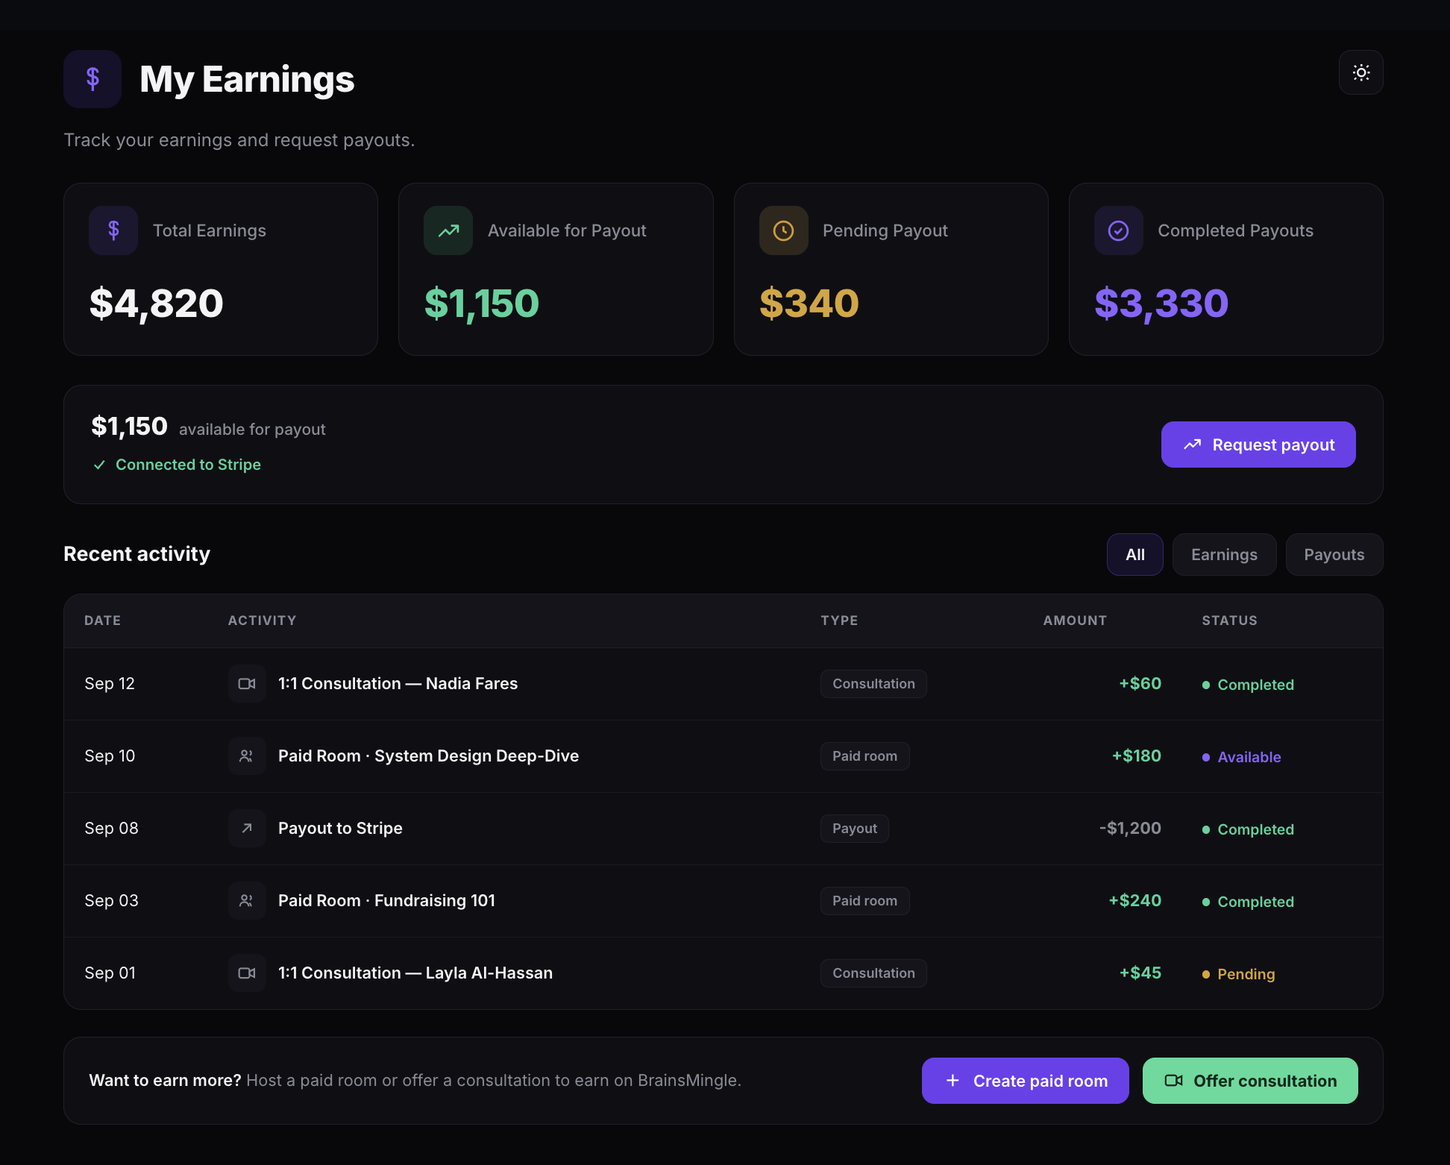Click the checkmark next to Connected to Stripe
The width and height of the screenshot is (1450, 1165).
point(99,465)
